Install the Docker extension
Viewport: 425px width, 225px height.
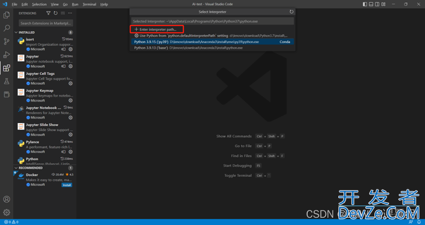(x=67, y=185)
